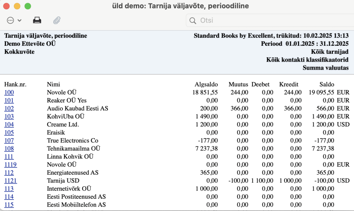Open supplier number 101 link
Image resolution: width=354 pixels, height=211 pixels.
[x=9, y=100]
